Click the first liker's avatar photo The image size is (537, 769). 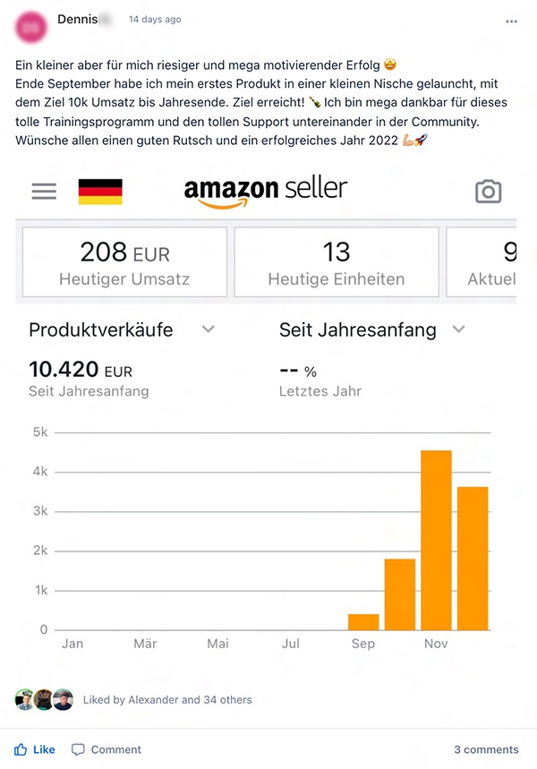click(24, 699)
